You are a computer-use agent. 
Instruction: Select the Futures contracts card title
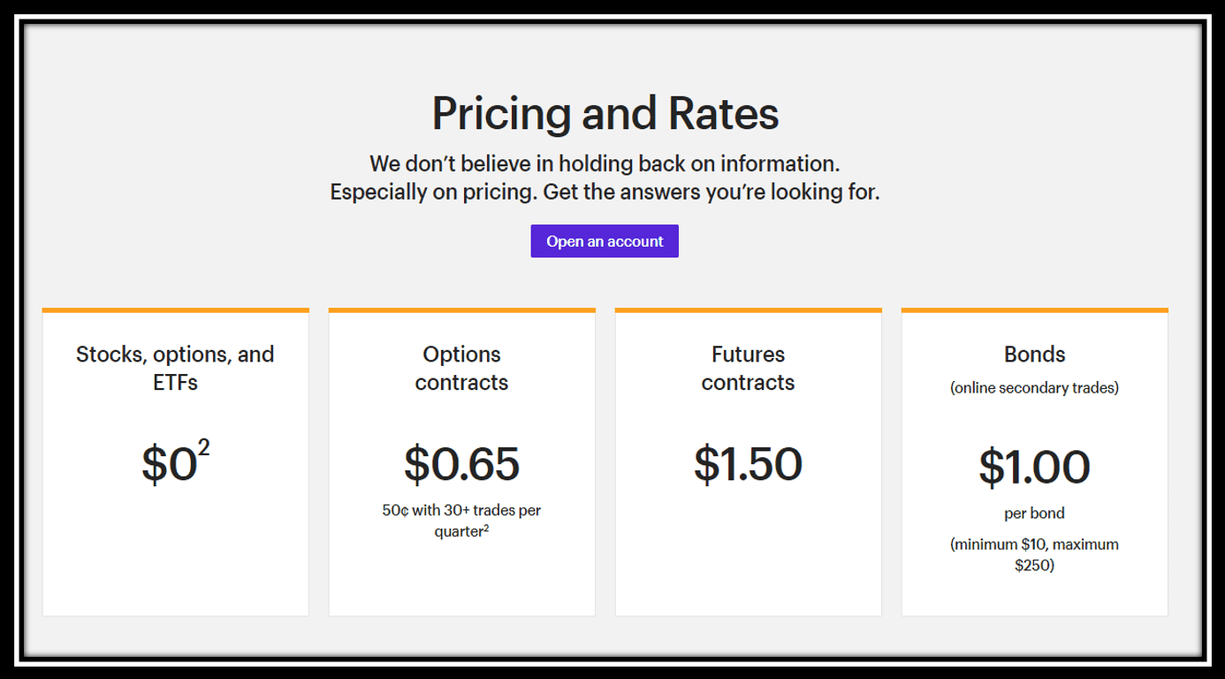point(748,368)
